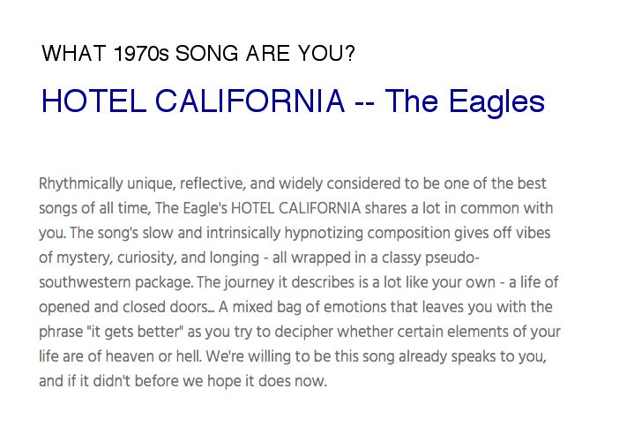Click the word 'Rhythmically' opening the description
627x441 pixels.
(x=81, y=184)
